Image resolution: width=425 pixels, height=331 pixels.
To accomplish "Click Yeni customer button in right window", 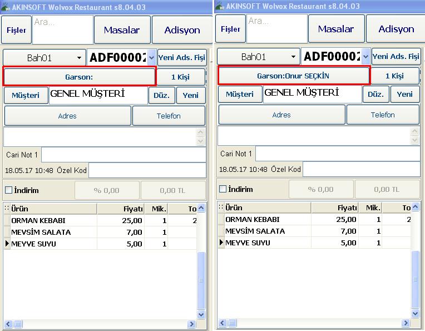I will coord(405,94).
